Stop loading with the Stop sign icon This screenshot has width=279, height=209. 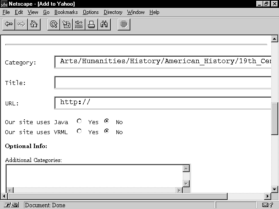click(124, 24)
